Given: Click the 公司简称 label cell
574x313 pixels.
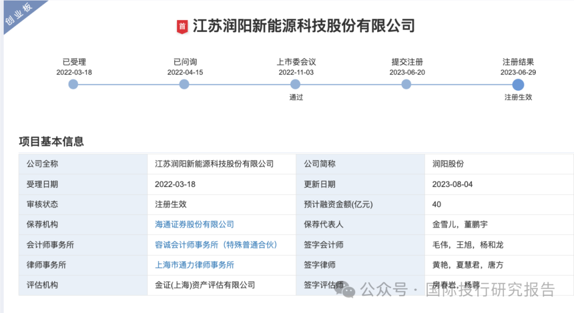Looking at the screenshot, I should (360, 164).
